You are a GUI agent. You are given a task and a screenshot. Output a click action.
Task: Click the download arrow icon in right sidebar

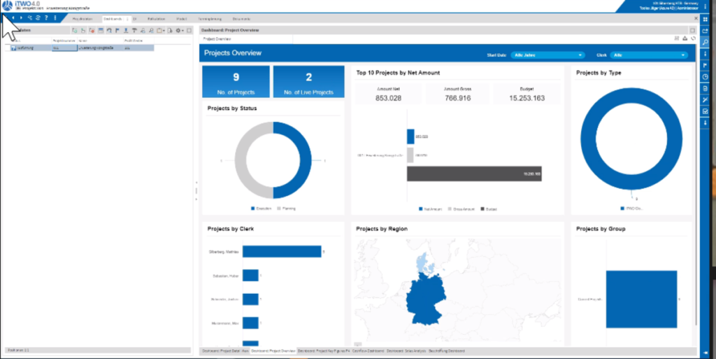pos(706,122)
